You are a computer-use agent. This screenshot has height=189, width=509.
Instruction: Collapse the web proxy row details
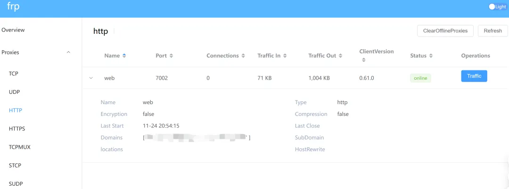tap(91, 78)
